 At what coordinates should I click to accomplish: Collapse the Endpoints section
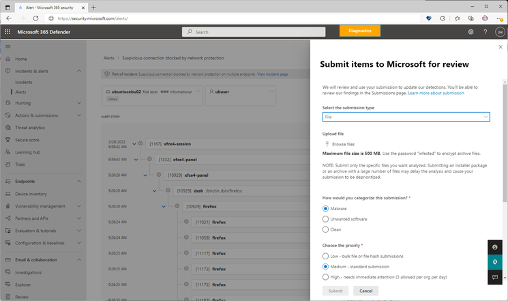click(79, 182)
